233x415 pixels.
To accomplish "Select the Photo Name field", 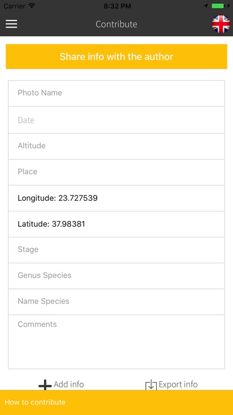I will pyautogui.click(x=116, y=93).
